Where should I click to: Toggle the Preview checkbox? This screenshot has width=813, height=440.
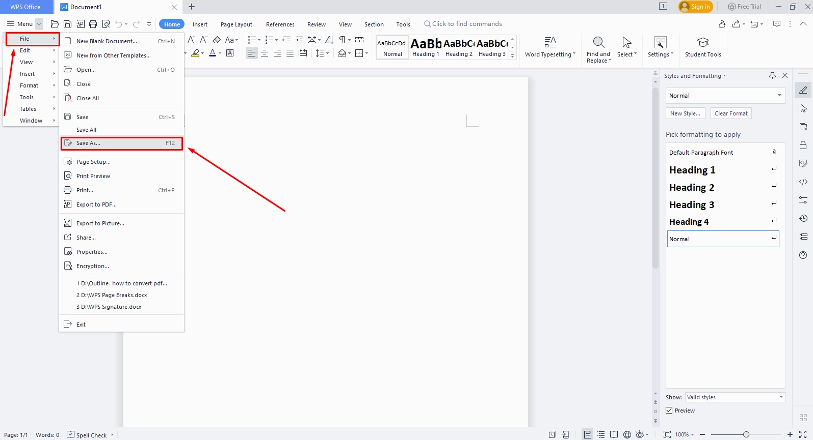[669, 410]
